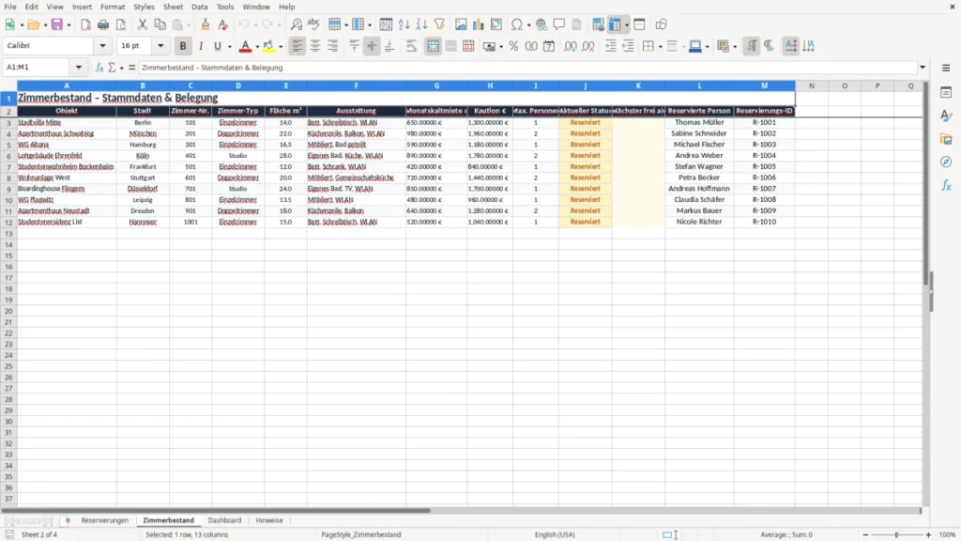Select the Reservierungen sheet tab

point(105,520)
